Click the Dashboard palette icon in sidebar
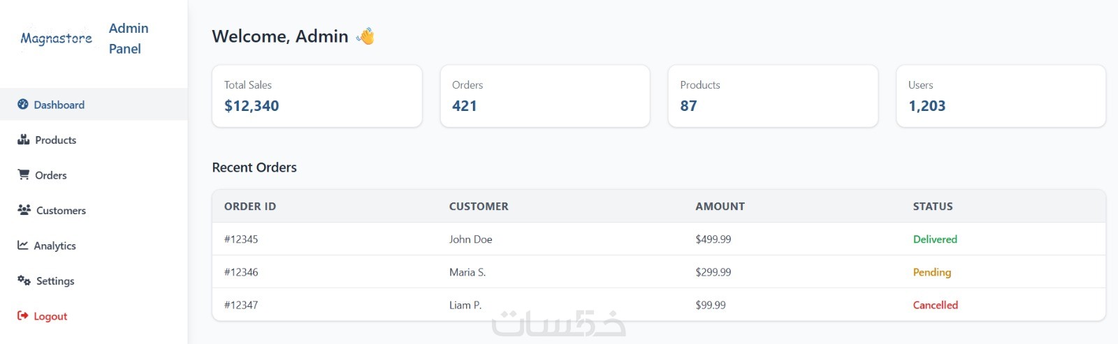This screenshot has height=344, width=1118. click(x=23, y=105)
